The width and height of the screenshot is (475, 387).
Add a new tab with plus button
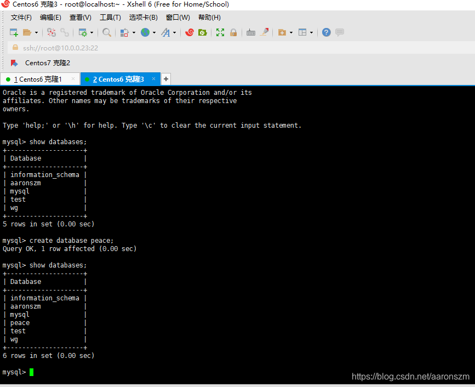pyautogui.click(x=165, y=79)
